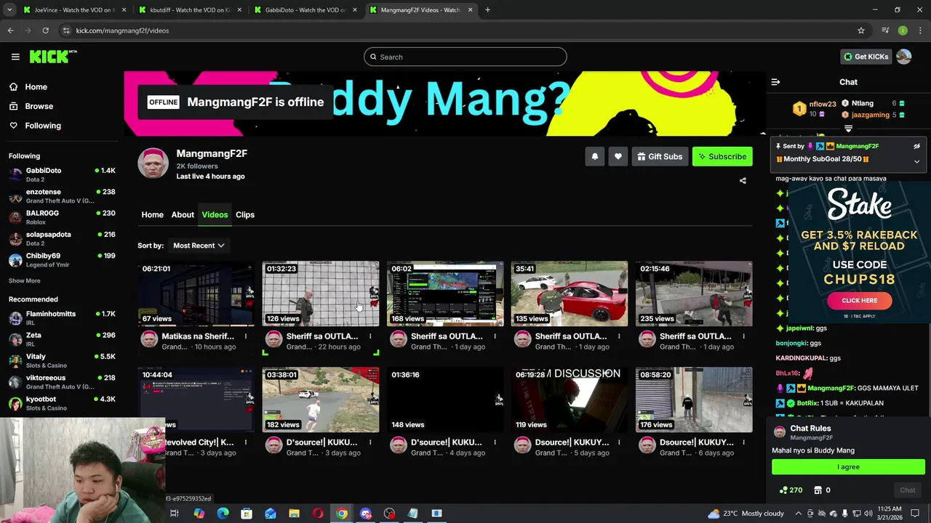Open options menu for the 5 days ago video
This screenshot has height=523, width=931.
(619, 442)
